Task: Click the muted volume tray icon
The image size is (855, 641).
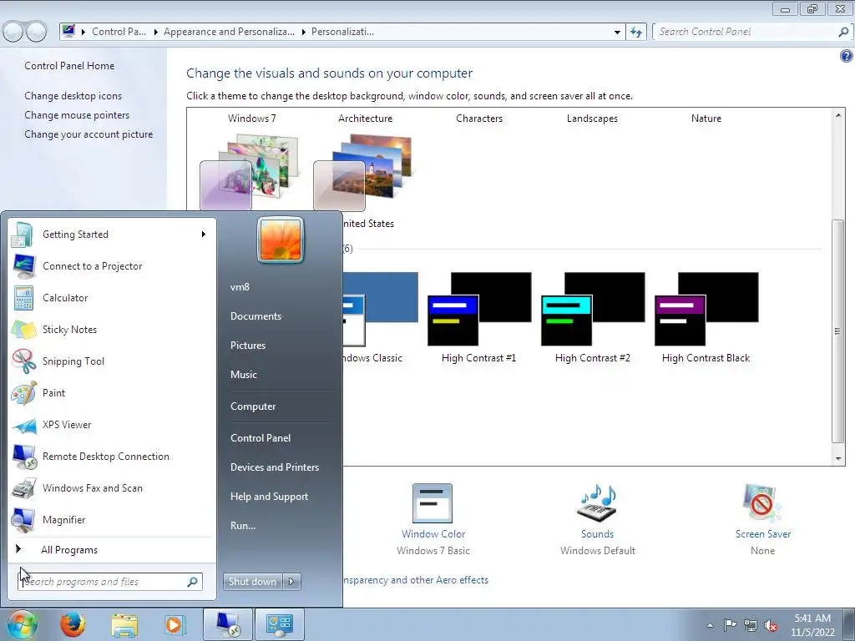Action: click(x=771, y=625)
